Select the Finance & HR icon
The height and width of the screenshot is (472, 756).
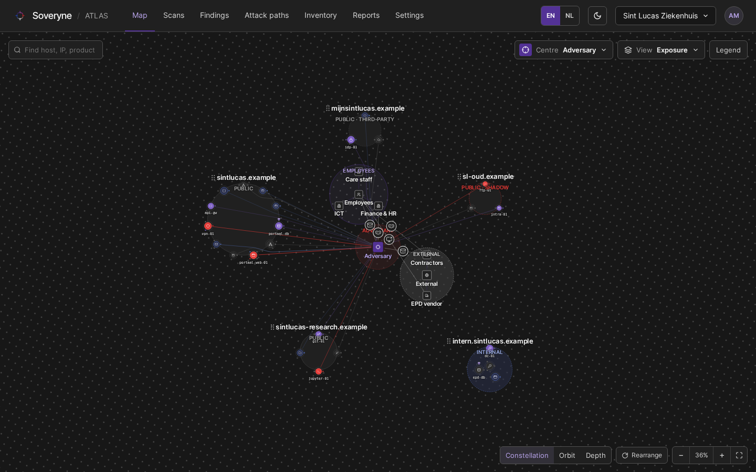[x=379, y=206]
